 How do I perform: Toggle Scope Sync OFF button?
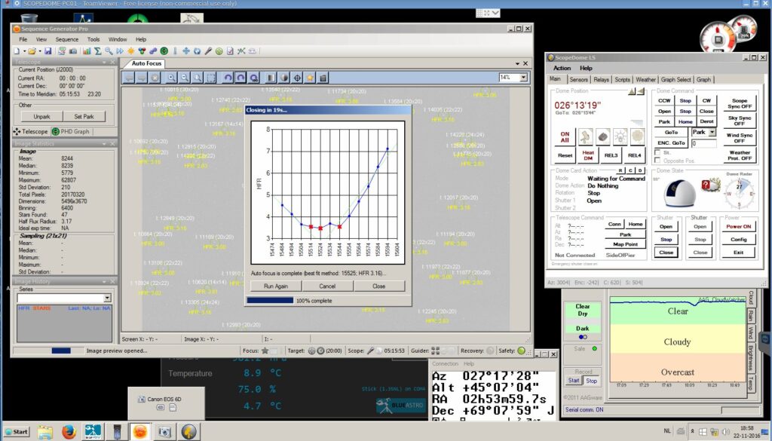point(740,103)
